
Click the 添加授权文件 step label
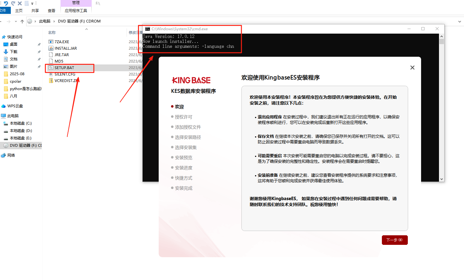(188, 127)
